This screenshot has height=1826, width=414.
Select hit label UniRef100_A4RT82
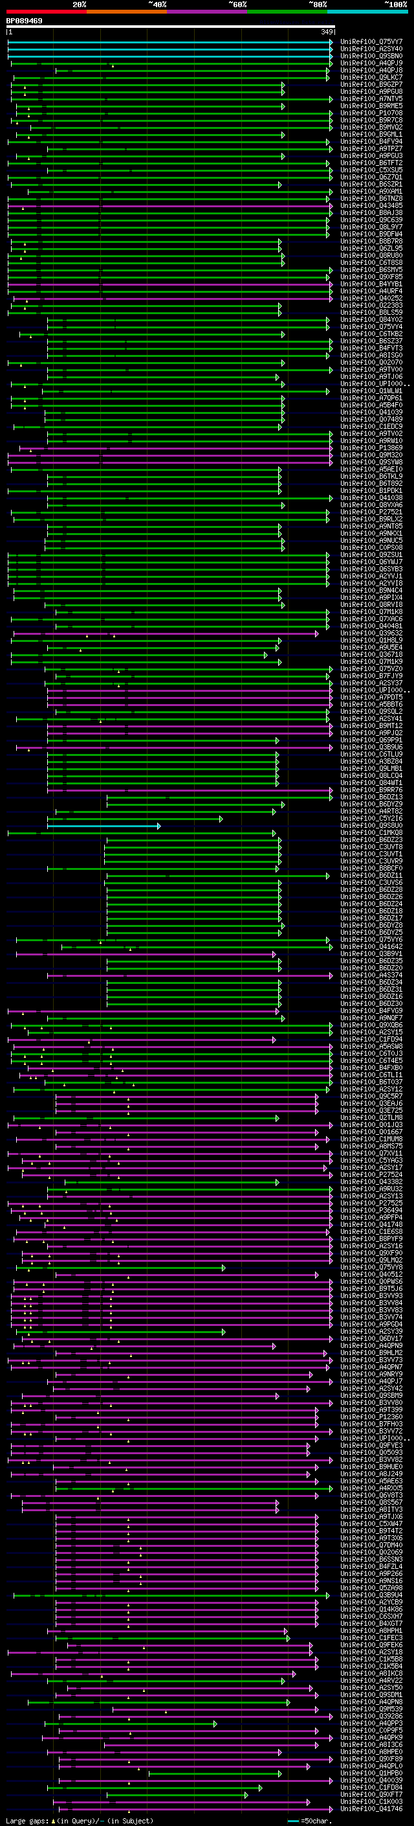tap(371, 811)
